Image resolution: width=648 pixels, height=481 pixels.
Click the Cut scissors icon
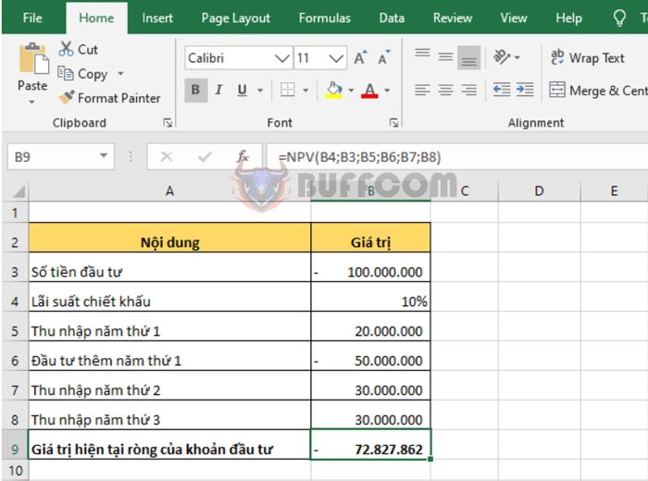pyautogui.click(x=67, y=49)
